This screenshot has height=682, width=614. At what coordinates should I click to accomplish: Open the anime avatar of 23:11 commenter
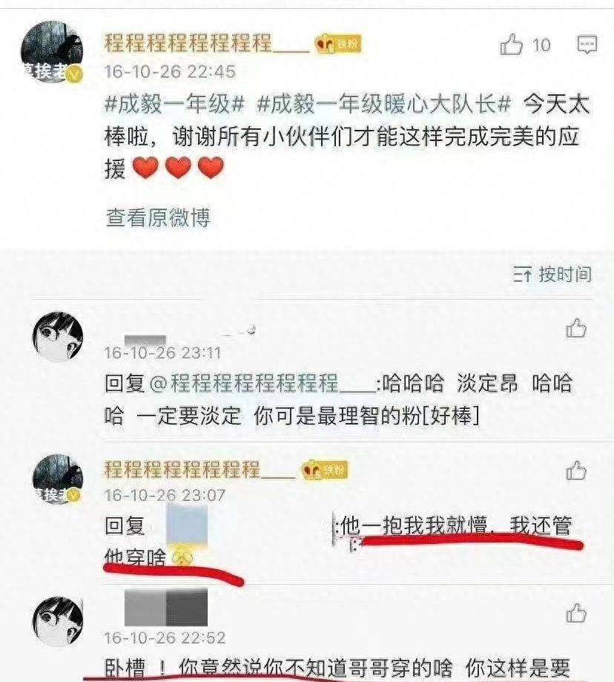click(x=58, y=336)
